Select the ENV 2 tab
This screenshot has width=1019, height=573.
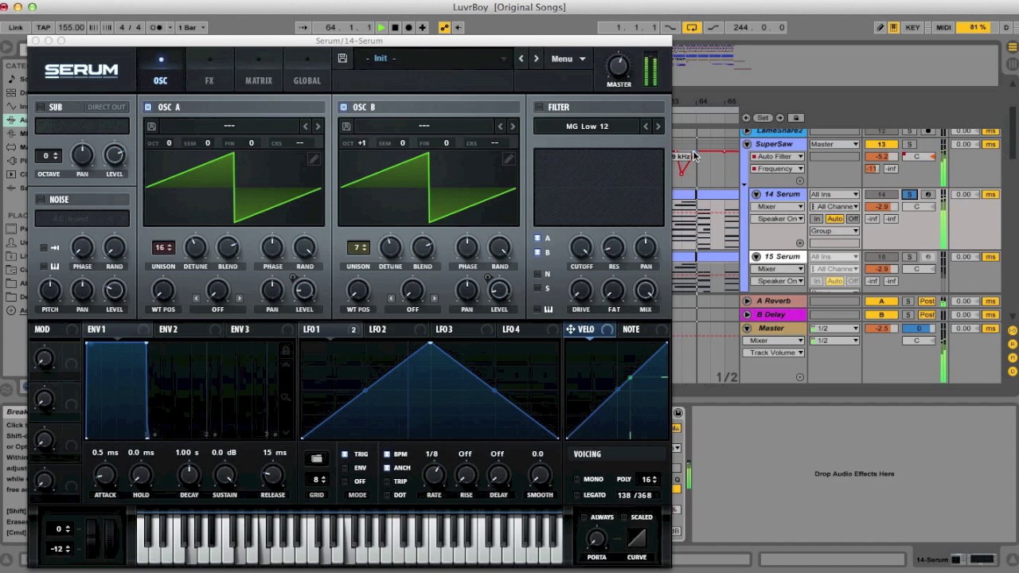(x=168, y=329)
